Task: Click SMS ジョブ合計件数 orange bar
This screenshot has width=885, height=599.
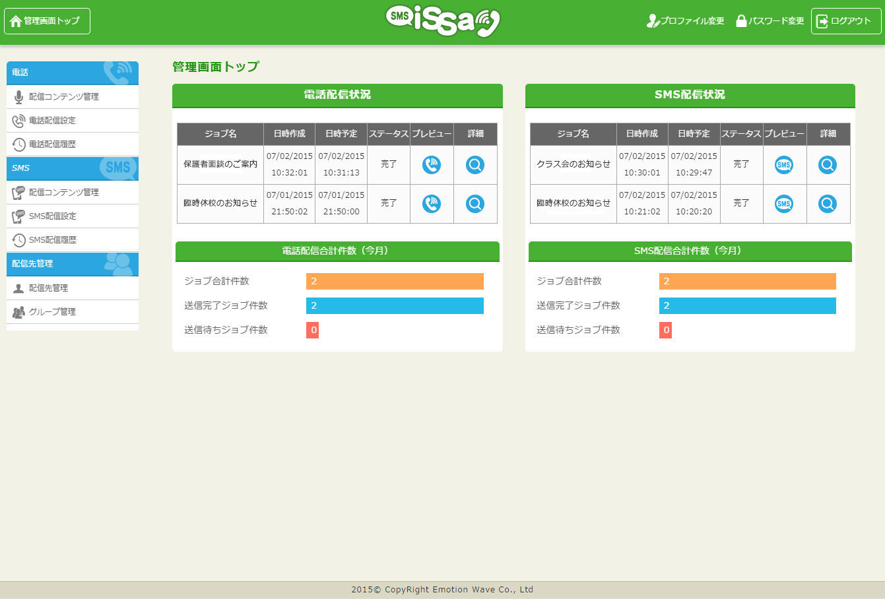Action: point(748,281)
